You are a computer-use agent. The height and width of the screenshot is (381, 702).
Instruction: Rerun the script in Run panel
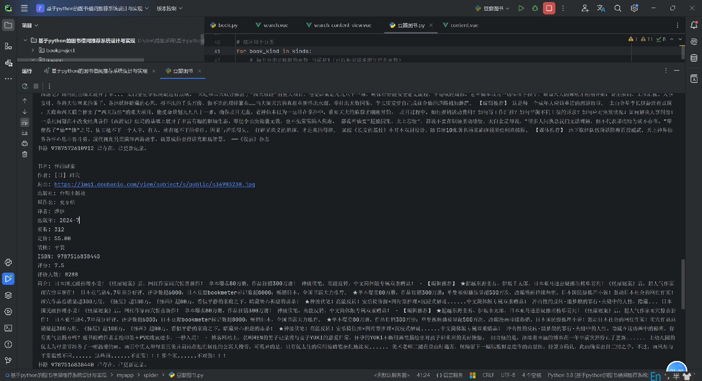click(25, 86)
